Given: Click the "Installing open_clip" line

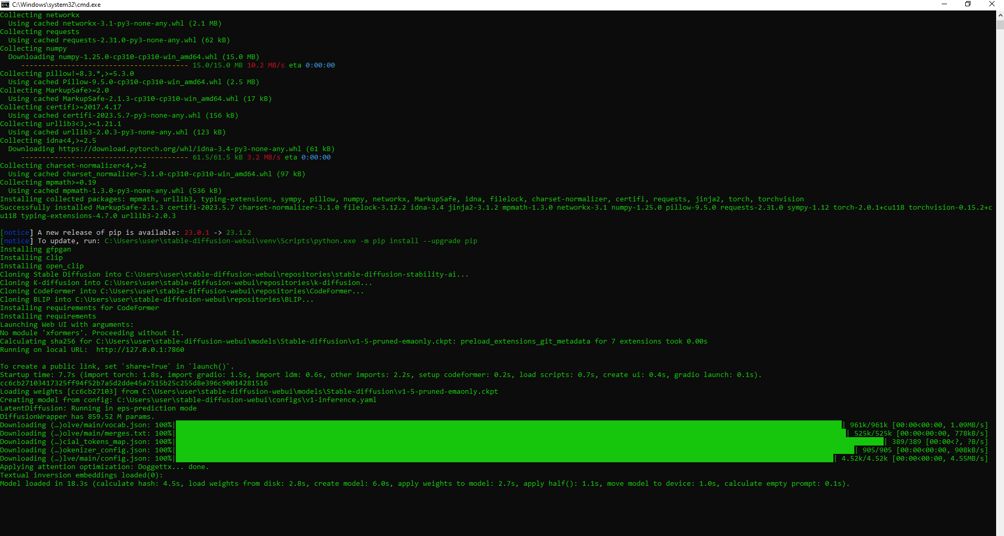Looking at the screenshot, I should (42, 266).
